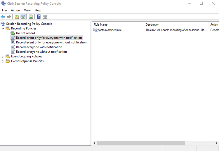Open the View menu
The height and width of the screenshot is (151, 219).
click(x=27, y=10)
